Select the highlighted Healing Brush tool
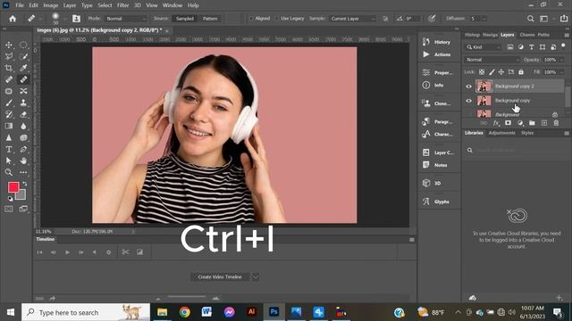 click(x=23, y=79)
